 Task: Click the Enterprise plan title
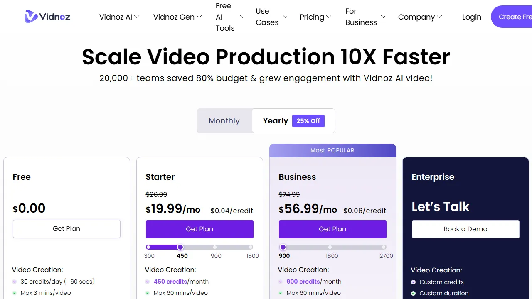(x=433, y=177)
